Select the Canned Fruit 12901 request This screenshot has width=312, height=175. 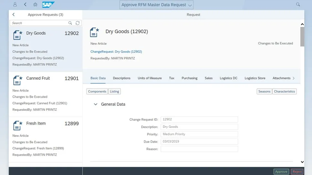point(45,93)
